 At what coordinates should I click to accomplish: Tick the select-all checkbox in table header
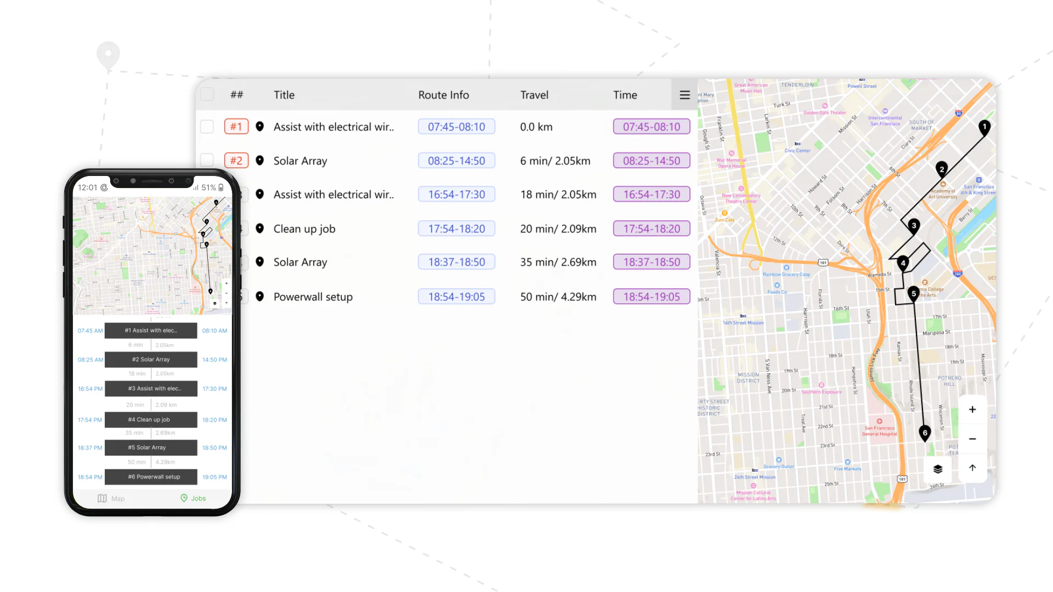pyautogui.click(x=207, y=94)
